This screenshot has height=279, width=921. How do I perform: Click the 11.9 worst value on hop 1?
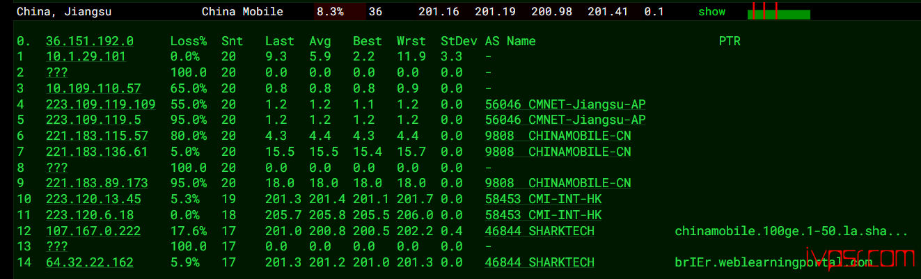point(411,57)
